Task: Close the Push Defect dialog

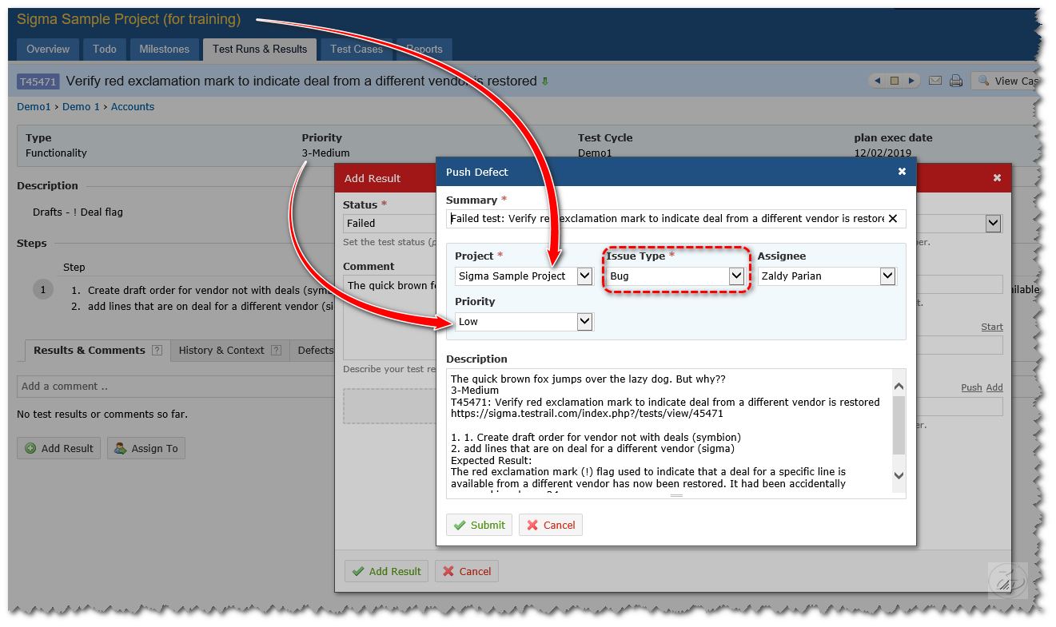Action: point(902,172)
